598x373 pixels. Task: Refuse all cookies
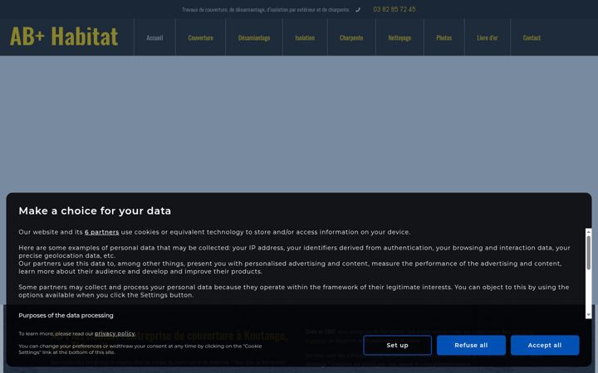click(471, 345)
